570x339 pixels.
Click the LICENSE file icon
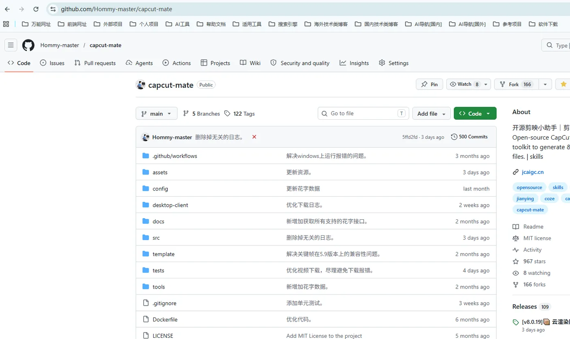coord(146,336)
